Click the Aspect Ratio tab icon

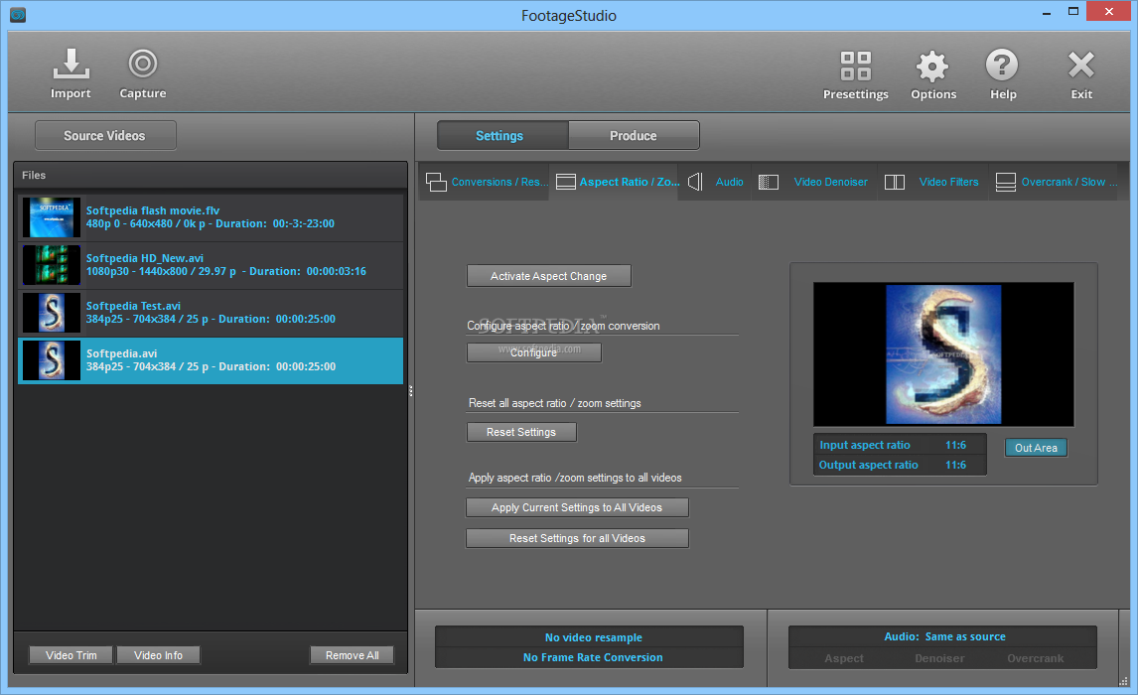565,182
